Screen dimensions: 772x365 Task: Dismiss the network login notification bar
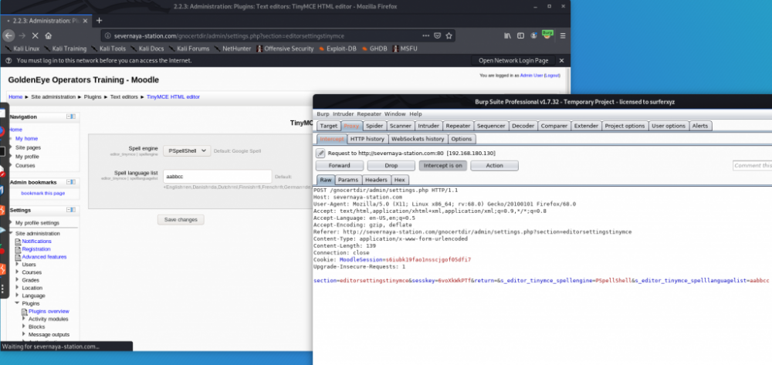tap(561, 60)
